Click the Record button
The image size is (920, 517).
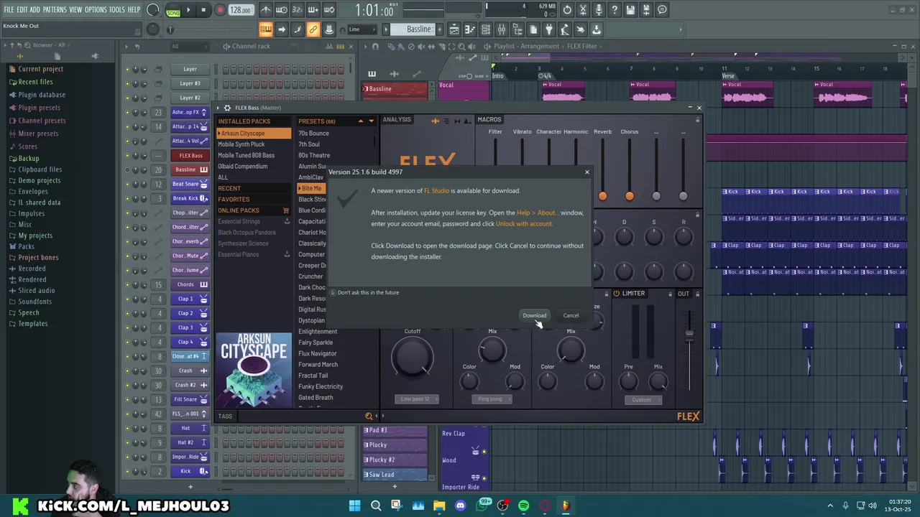pos(220,10)
